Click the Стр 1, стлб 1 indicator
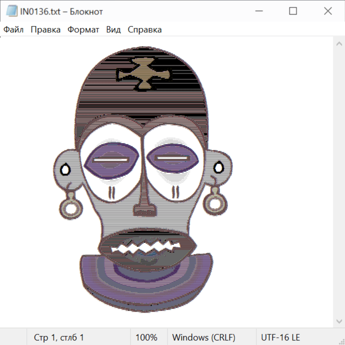This screenshot has height=345, width=345. pos(59,337)
